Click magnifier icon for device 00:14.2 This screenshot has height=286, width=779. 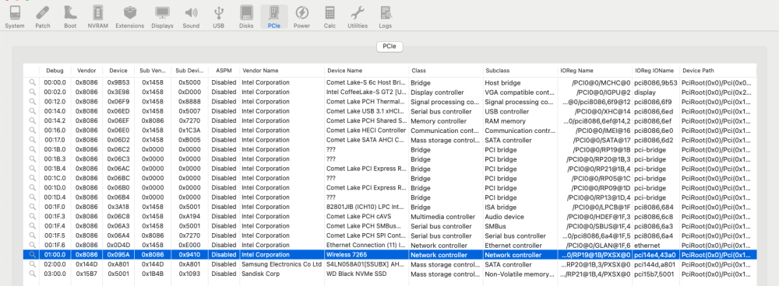(32, 121)
